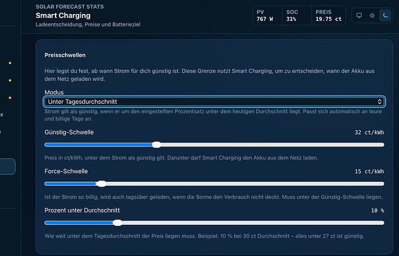This screenshot has width=399, height=256.
Task: Click the Prozent unter Durchschnitt slider handle
Action: (117, 223)
